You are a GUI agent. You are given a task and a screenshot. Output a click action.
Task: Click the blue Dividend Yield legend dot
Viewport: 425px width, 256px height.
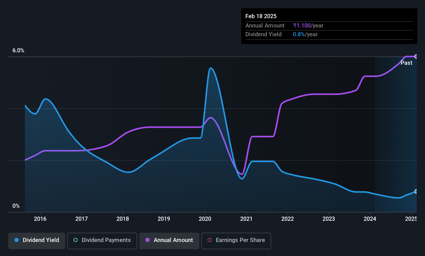click(x=17, y=240)
